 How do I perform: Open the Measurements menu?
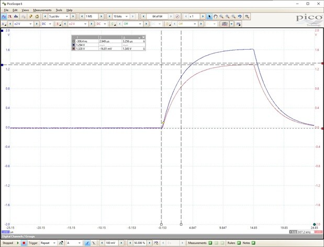coord(42,10)
